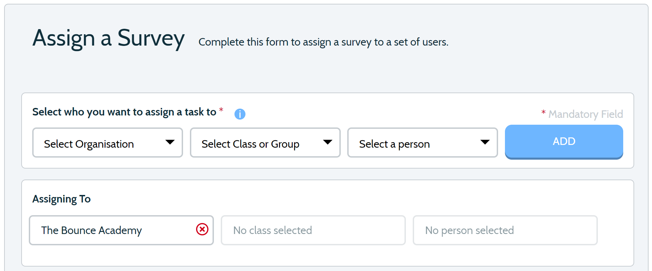Click the Select a person placeholder text

394,144
